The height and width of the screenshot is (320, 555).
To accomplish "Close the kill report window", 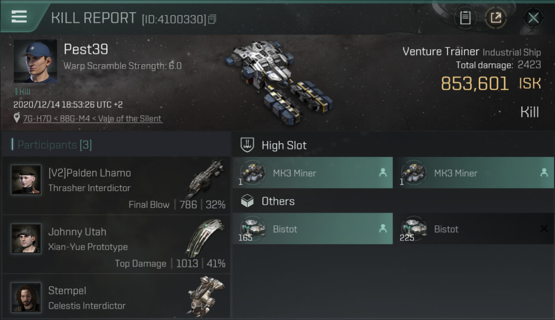I will pyautogui.click(x=533, y=17).
